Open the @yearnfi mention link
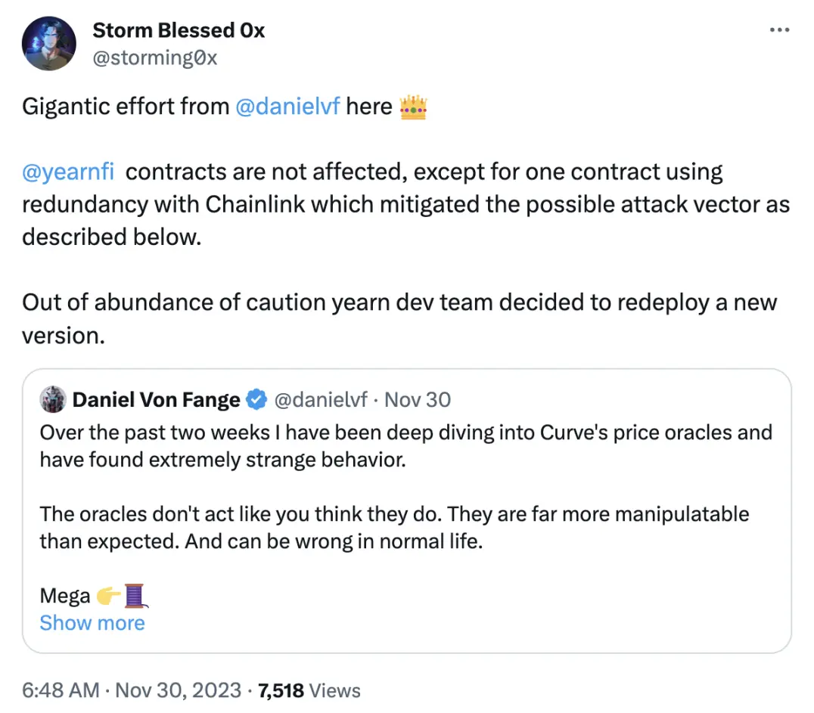The height and width of the screenshot is (713, 814). tap(68, 172)
